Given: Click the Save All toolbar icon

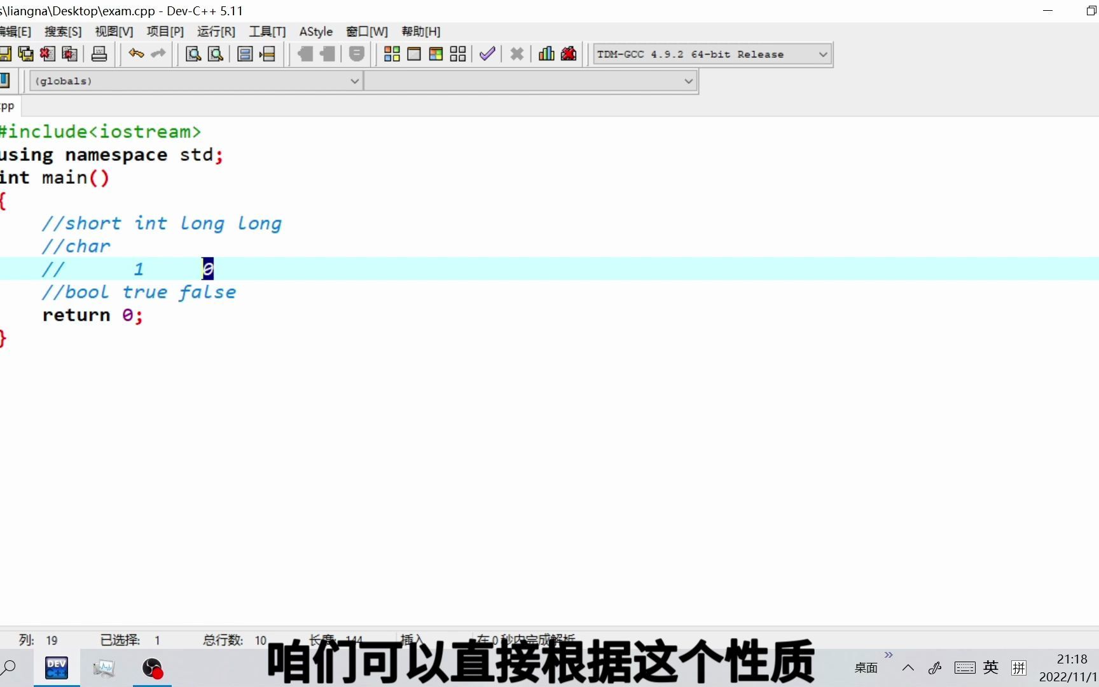Looking at the screenshot, I should click(x=25, y=54).
